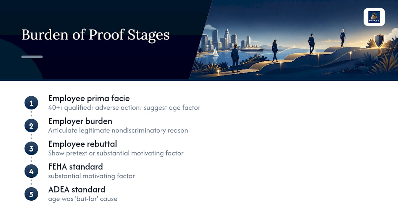Click 'Show pretext or substantial motivating factor'

click(x=116, y=153)
